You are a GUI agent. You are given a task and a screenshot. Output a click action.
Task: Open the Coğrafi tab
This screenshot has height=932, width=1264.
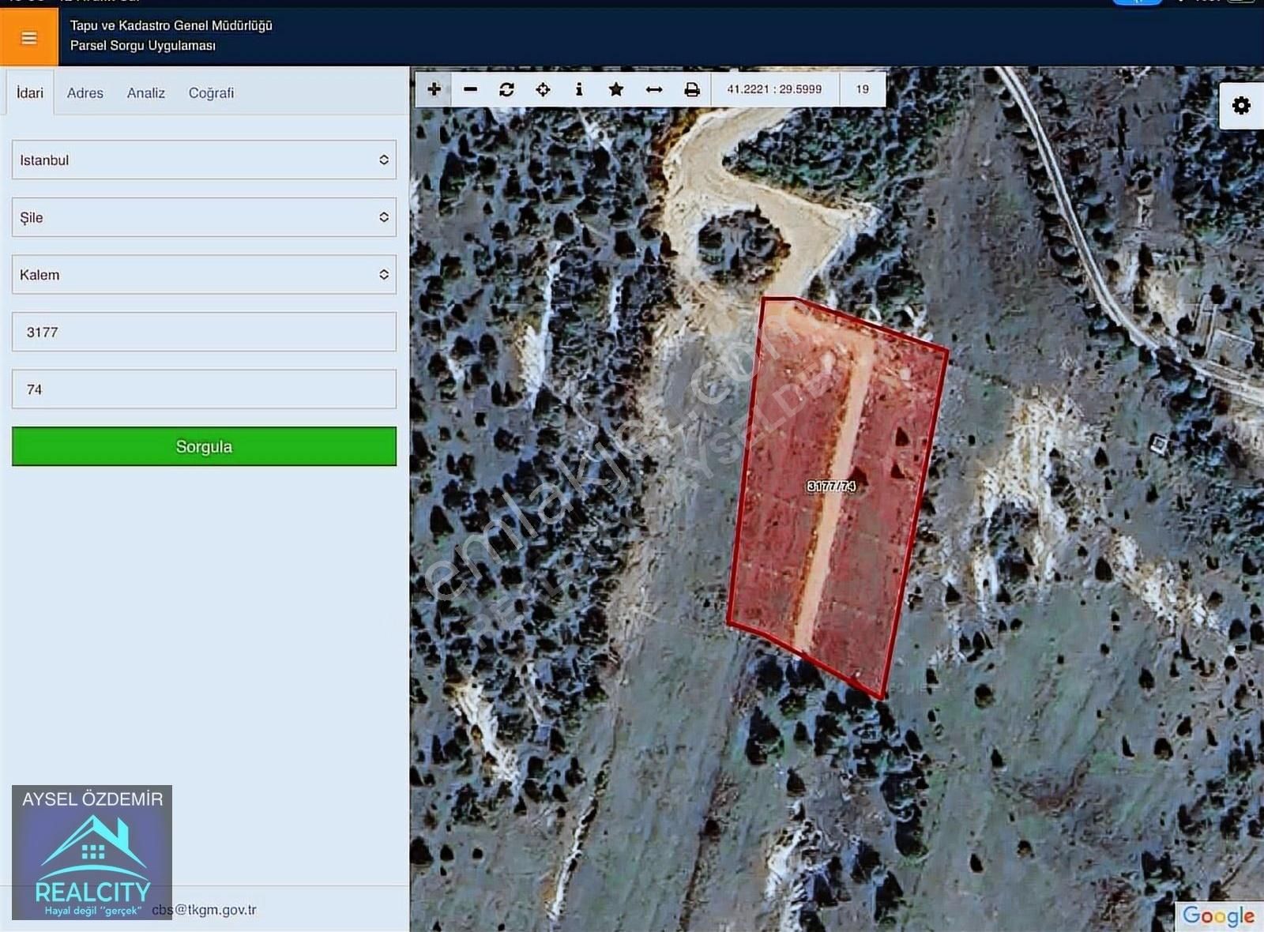click(x=211, y=92)
